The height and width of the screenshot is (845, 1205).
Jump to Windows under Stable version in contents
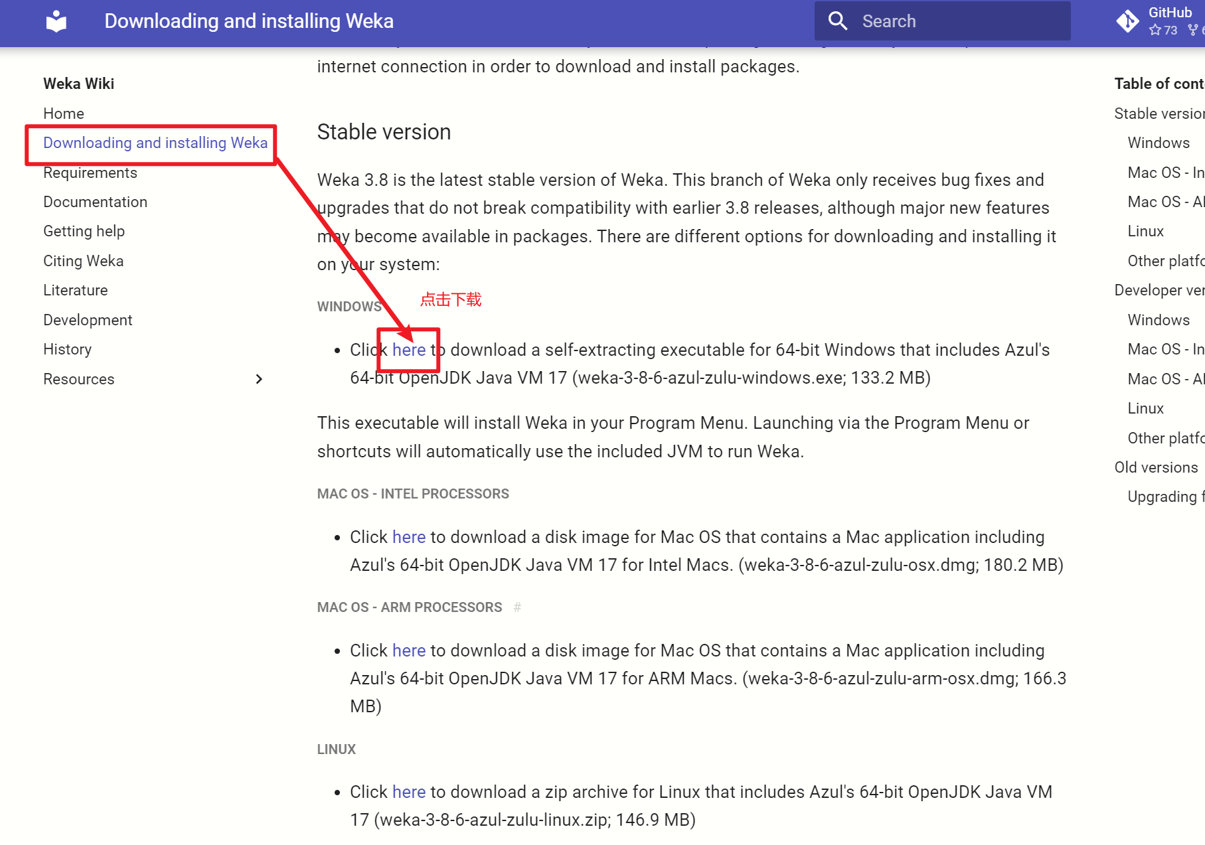tap(1159, 143)
